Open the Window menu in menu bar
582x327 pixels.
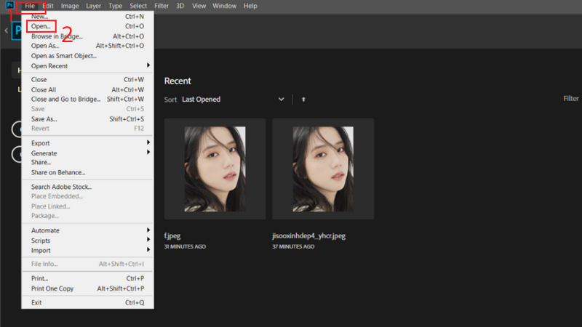(226, 6)
